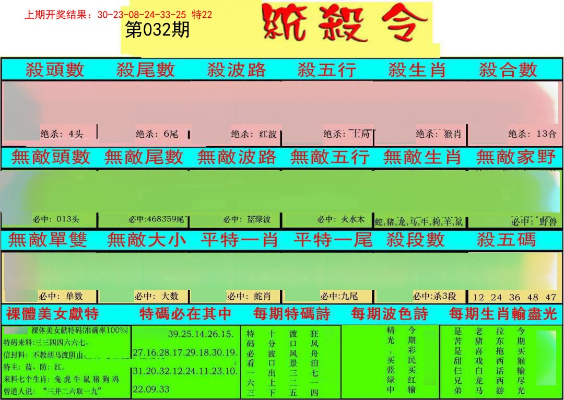Select the 殺尾數 header
564x400 pixels.
pos(145,69)
